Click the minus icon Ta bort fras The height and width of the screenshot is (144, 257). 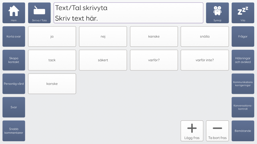[x=217, y=131]
